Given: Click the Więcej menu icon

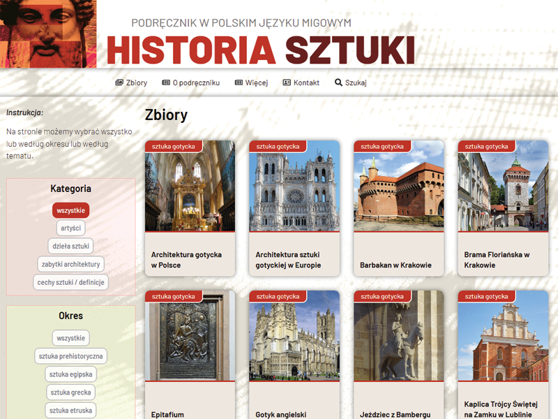Looking at the screenshot, I should 239,82.
